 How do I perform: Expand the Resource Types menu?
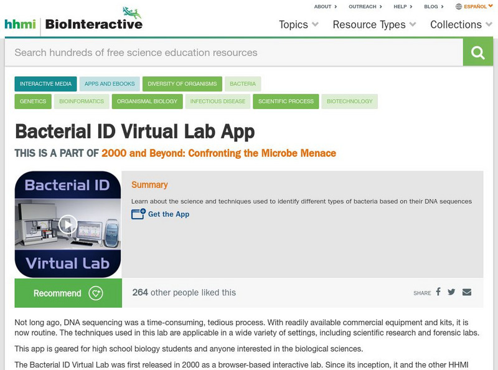click(374, 24)
